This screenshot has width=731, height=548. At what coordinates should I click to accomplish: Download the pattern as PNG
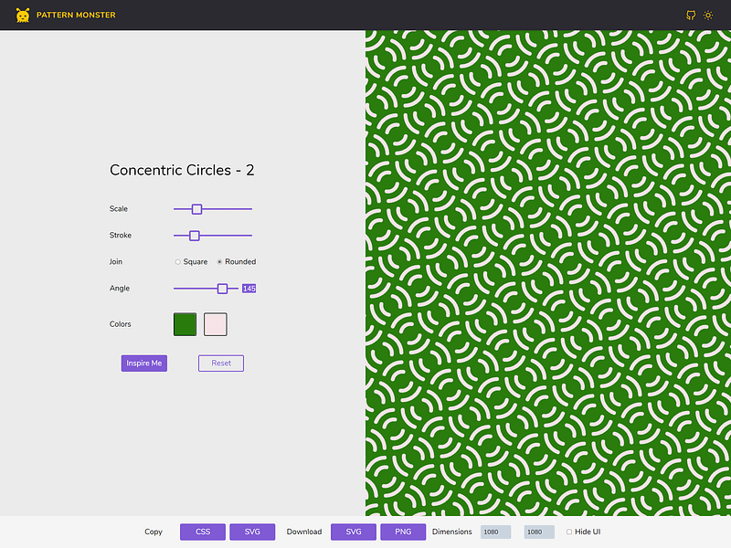(402, 532)
